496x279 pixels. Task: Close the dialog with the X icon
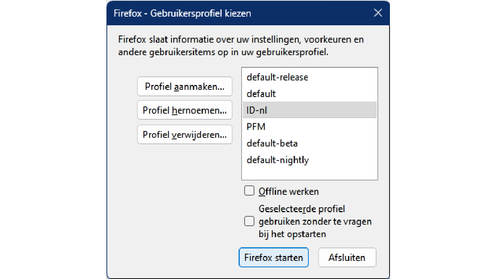click(x=378, y=13)
